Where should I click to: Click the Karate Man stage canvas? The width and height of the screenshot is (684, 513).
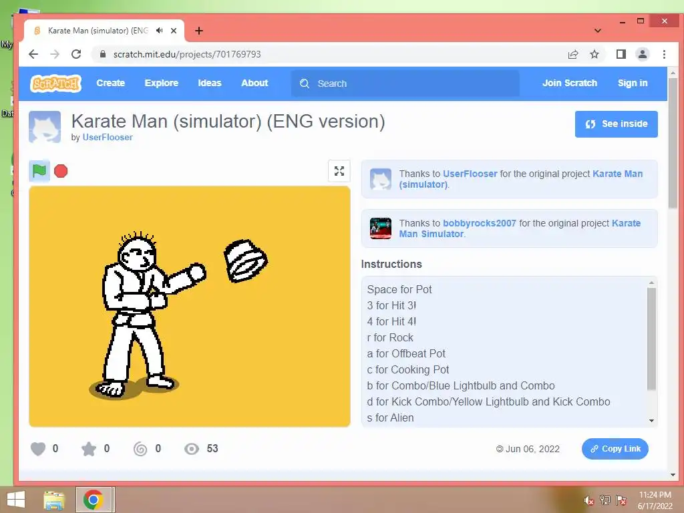(189, 306)
